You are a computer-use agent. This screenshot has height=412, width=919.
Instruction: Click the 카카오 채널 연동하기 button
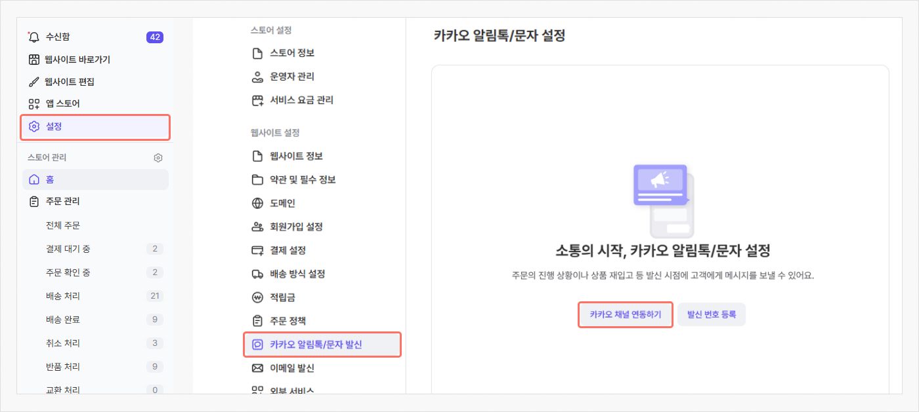[625, 314]
